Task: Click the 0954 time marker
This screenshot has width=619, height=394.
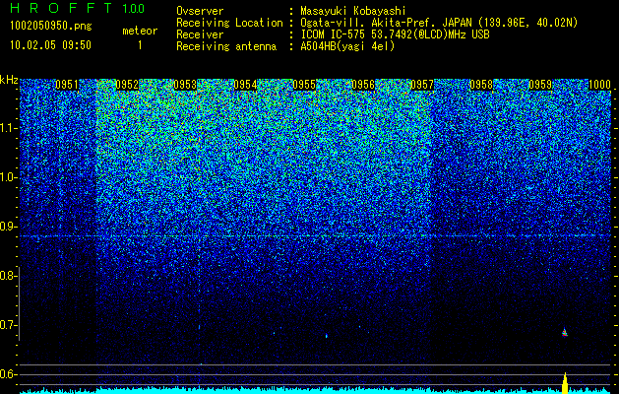Action: [x=245, y=85]
